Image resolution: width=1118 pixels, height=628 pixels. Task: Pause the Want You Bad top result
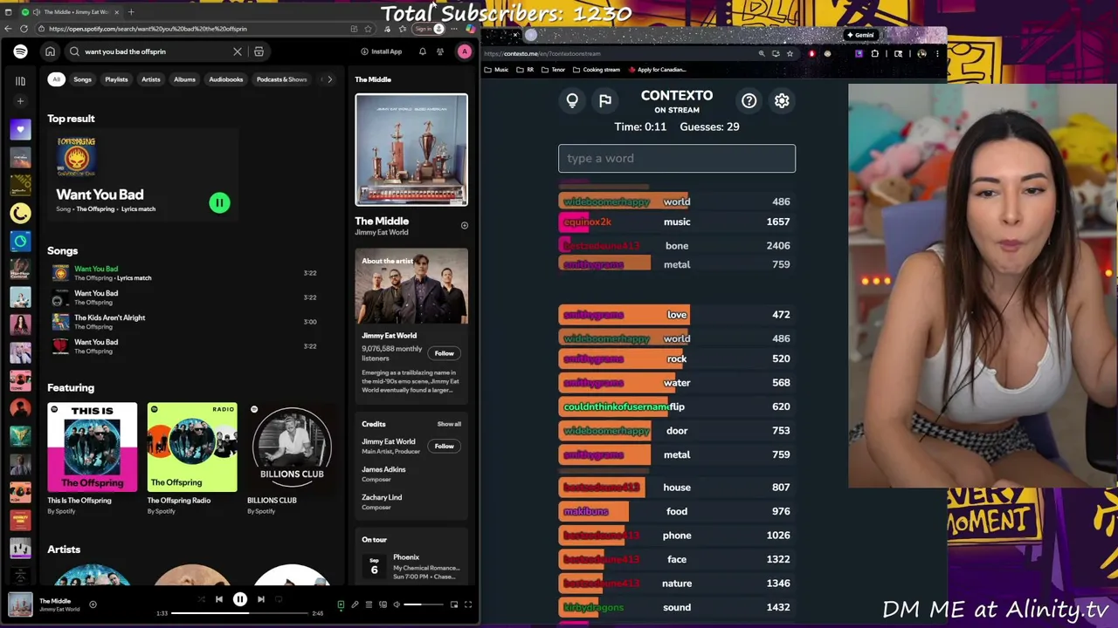[x=219, y=202]
